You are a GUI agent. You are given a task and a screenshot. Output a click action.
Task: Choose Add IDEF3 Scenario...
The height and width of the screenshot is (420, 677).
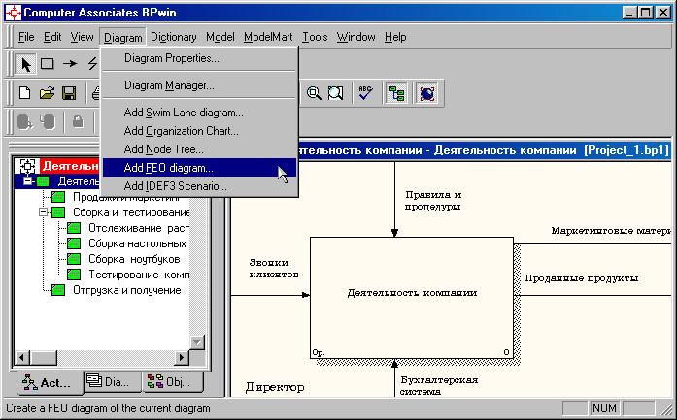click(x=199, y=186)
